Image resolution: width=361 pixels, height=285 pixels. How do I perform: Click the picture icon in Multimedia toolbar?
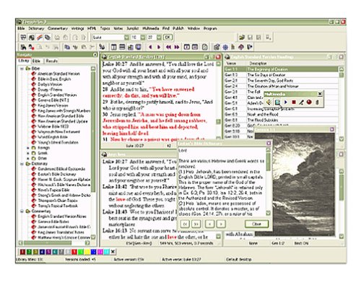[x=277, y=102]
